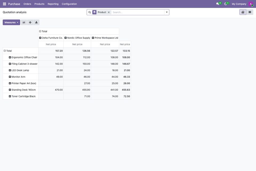The image size is (256, 171).
Task: Open the Measures dropdown
Action: pos(11,22)
